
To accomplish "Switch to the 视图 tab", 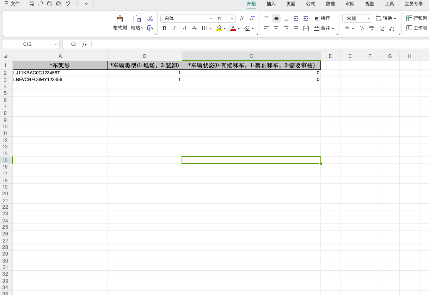I will (370, 4).
